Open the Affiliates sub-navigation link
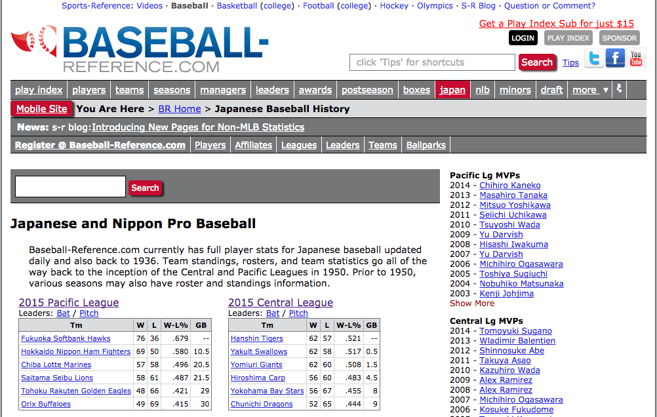 pos(254,145)
